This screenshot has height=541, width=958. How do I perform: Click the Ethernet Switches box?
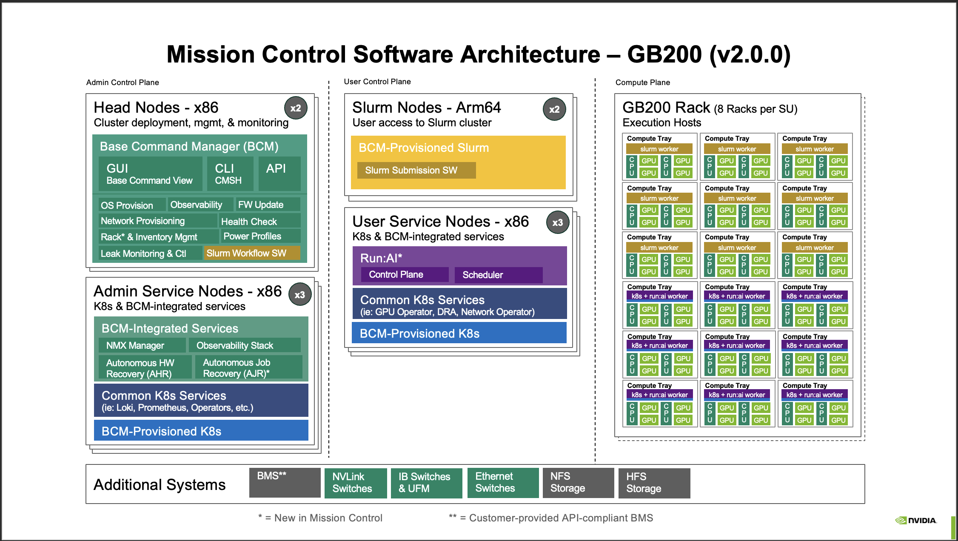coord(502,483)
